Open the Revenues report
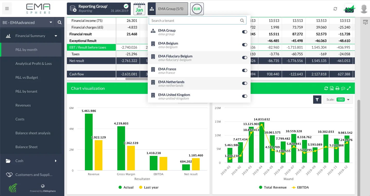 point(23,105)
